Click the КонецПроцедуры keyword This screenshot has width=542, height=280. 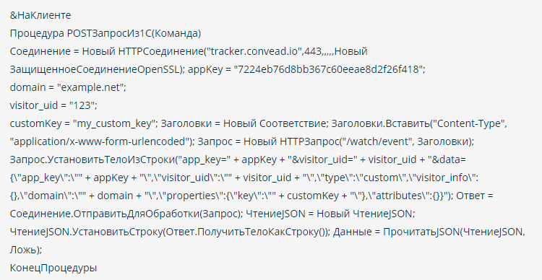53,268
